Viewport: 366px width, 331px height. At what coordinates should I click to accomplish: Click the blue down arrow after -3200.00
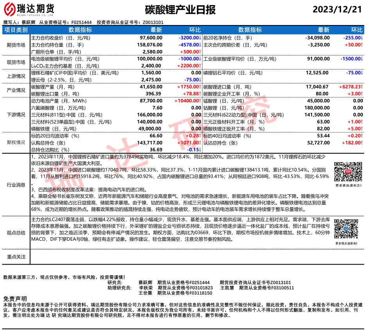[200, 38]
